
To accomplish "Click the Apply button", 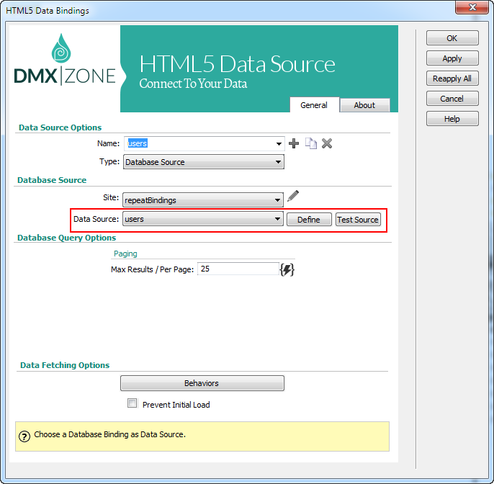I will 452,58.
